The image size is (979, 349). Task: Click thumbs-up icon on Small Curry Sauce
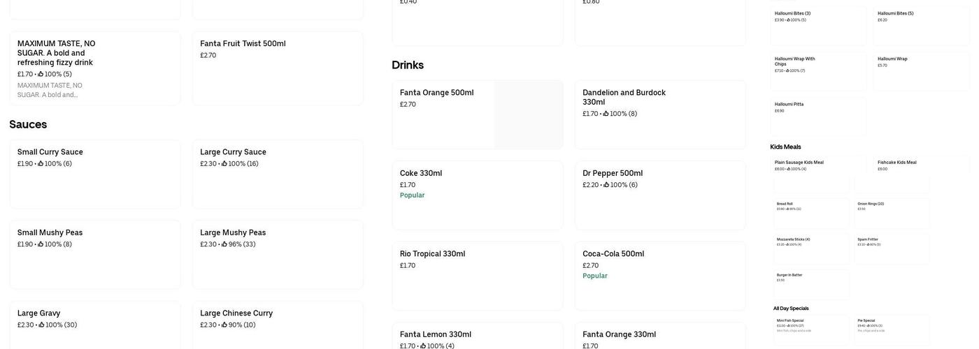(x=41, y=164)
